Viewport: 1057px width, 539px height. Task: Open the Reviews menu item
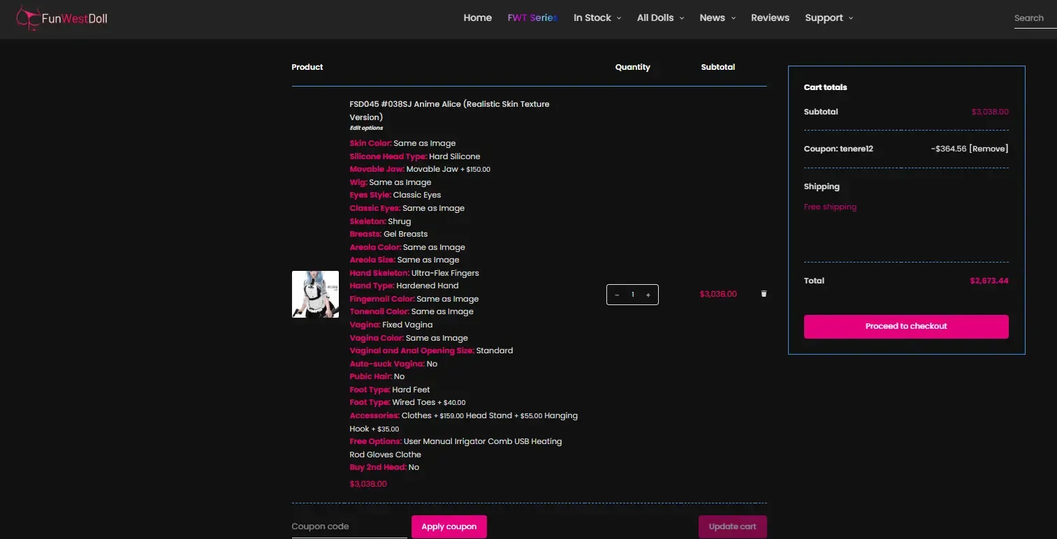tap(770, 18)
